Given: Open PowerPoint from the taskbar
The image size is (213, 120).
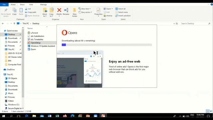Looking at the screenshot, I should (88, 116).
